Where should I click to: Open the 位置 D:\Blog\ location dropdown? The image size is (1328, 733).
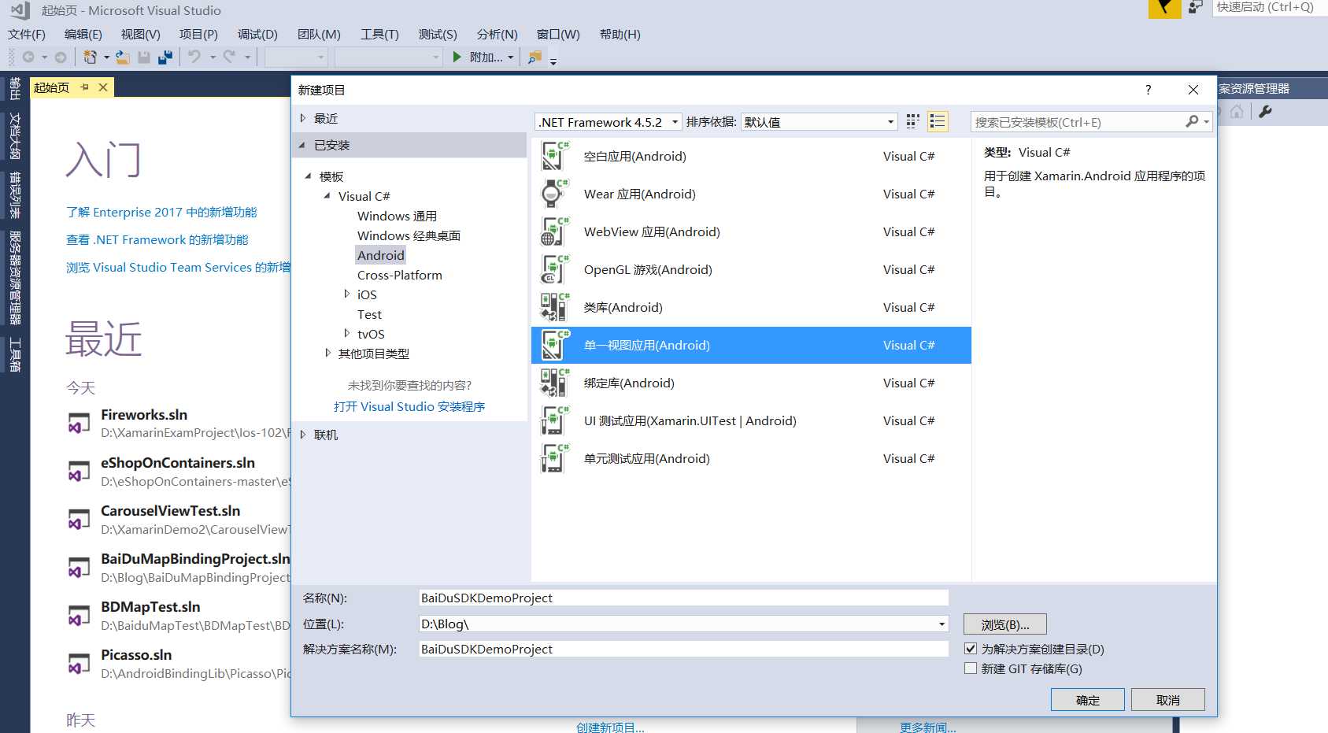pyautogui.click(x=941, y=624)
